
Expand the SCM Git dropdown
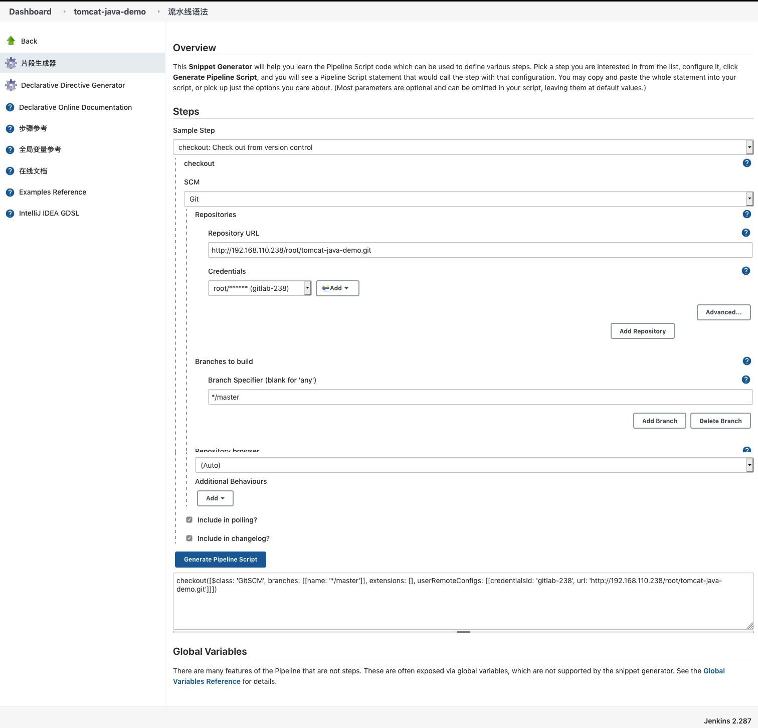(468, 199)
